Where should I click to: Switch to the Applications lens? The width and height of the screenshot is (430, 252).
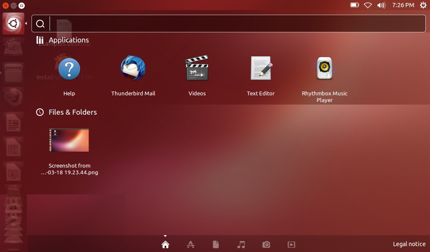(190, 244)
